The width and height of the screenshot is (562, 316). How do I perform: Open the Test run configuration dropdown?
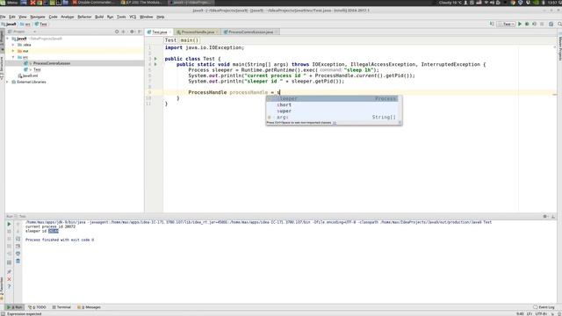[506, 24]
